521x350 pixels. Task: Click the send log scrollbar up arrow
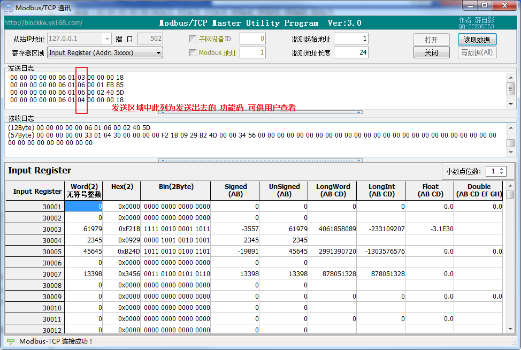point(510,77)
